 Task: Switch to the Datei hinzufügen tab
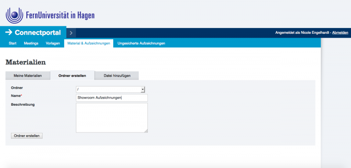coord(117,75)
